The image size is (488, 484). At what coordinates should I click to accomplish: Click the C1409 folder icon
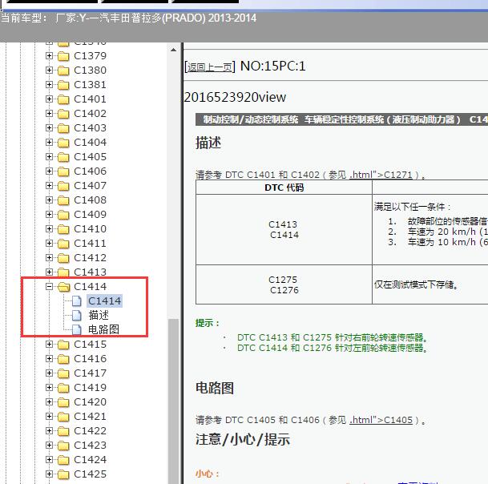tap(63, 215)
